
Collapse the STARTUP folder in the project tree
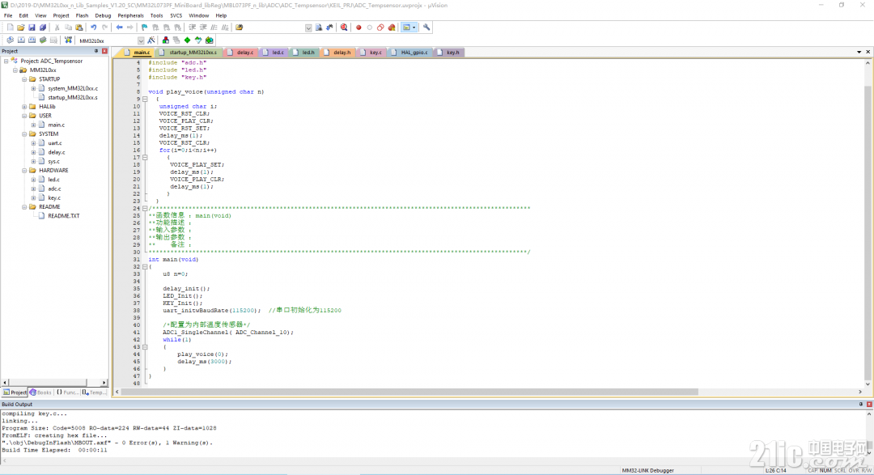[24, 79]
